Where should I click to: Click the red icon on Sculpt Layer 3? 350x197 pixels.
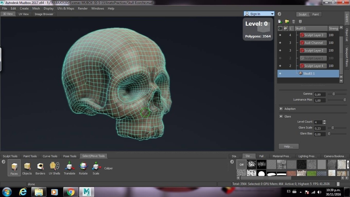(x=302, y=35)
